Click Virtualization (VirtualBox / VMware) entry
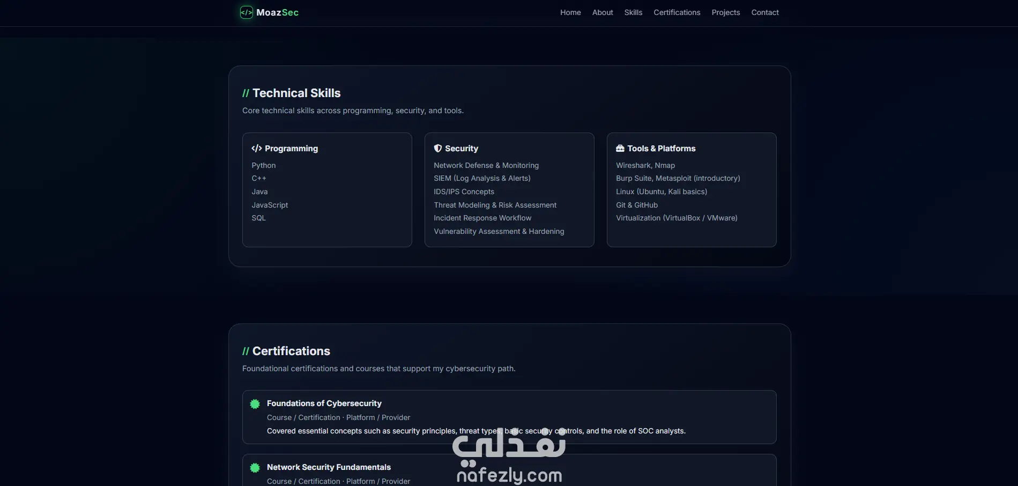This screenshot has height=486, width=1018. click(677, 218)
